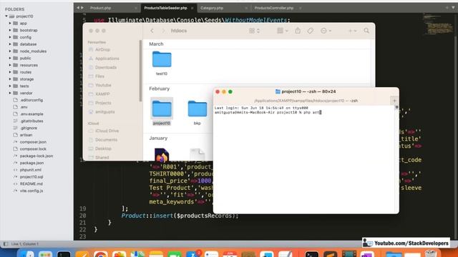Viewport: 458px width, 257px height.
Task: Click editor minimap preview
Action: coord(438,25)
